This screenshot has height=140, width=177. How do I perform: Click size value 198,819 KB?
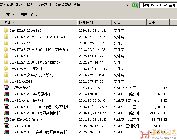click(159, 107)
